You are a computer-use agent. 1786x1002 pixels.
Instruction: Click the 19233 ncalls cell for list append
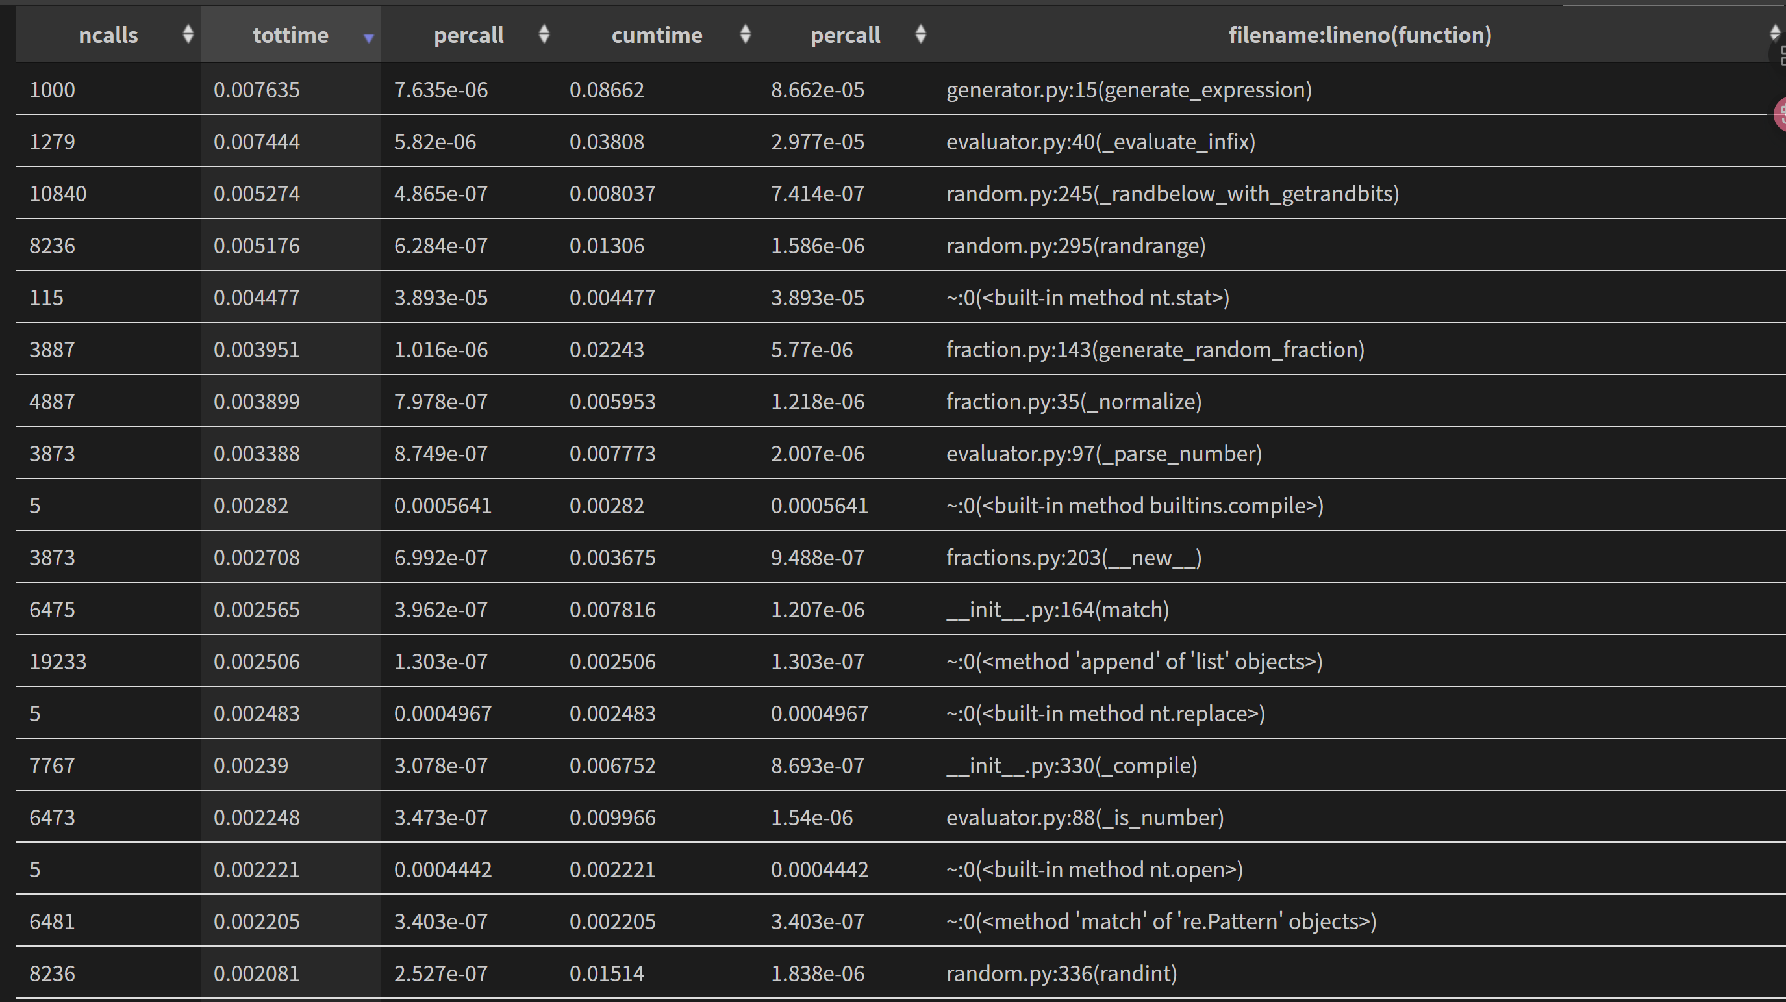tap(58, 662)
